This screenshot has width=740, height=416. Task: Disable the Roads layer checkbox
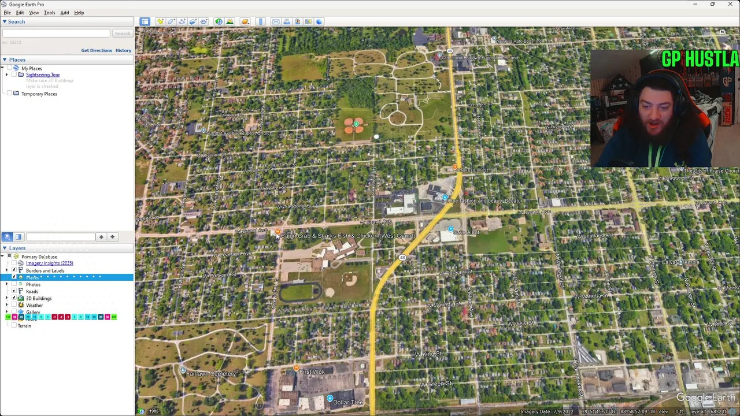[14, 291]
